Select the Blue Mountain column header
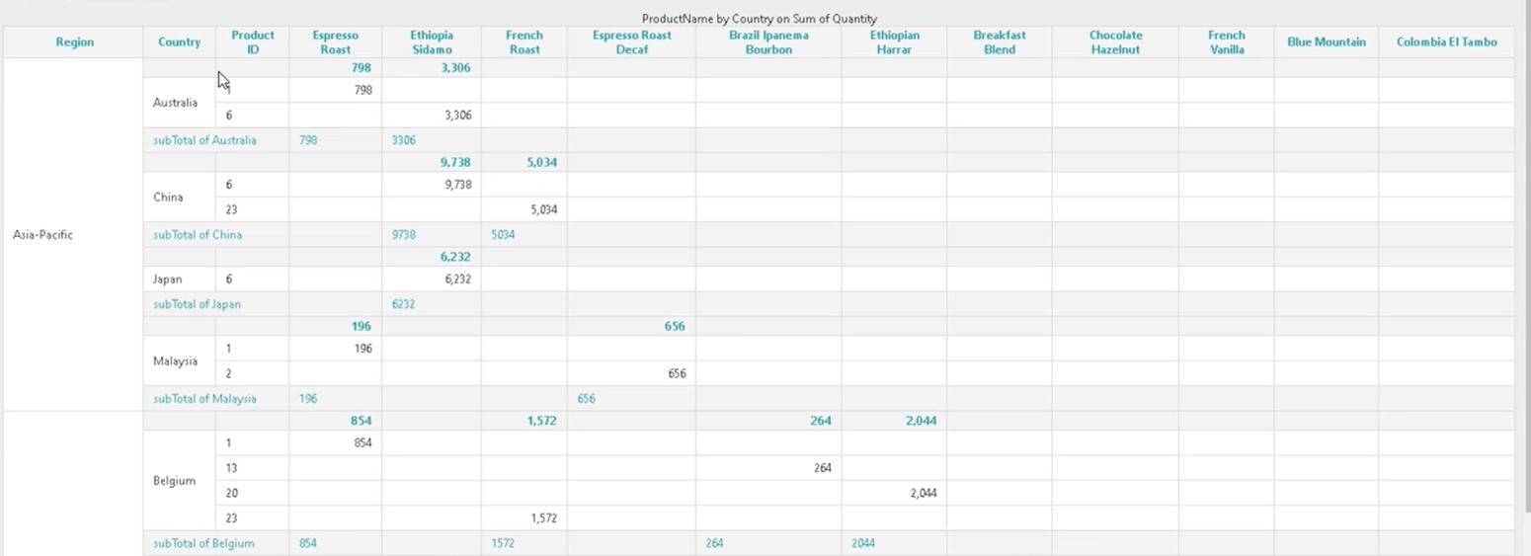Image resolution: width=1531 pixels, height=556 pixels. (x=1327, y=42)
